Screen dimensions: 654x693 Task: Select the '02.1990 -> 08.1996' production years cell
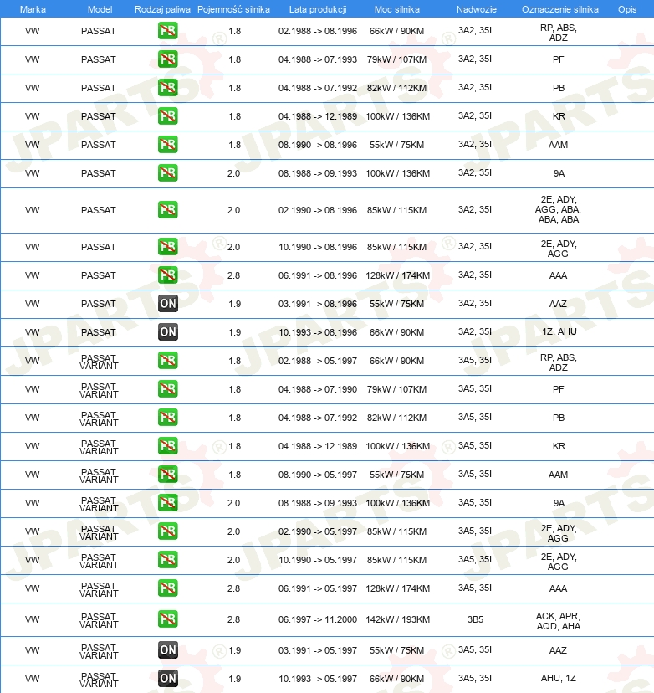tap(318, 210)
